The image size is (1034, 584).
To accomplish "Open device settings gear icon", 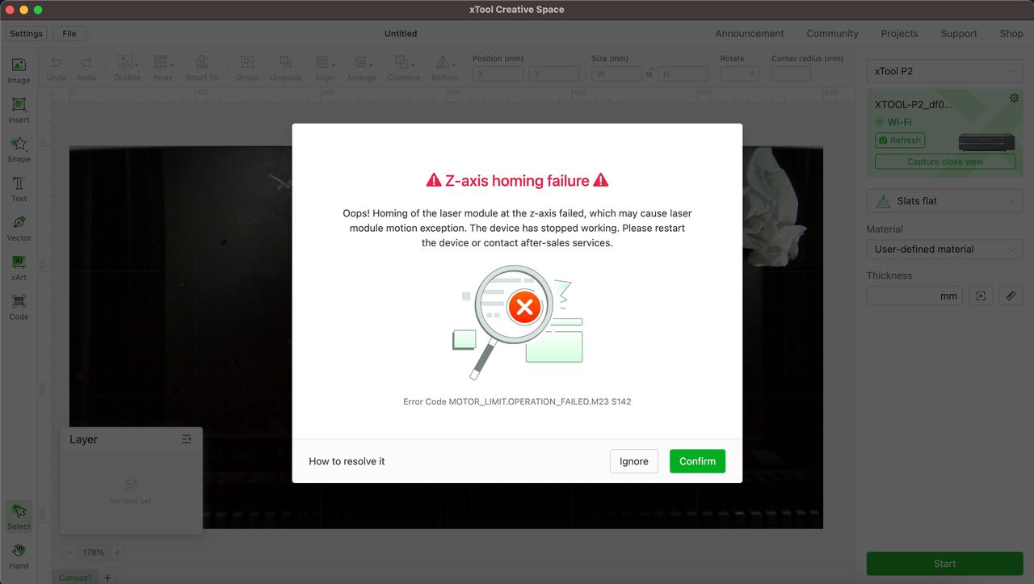I will coord(1014,99).
